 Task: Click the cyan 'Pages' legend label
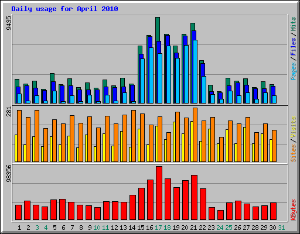293,71
